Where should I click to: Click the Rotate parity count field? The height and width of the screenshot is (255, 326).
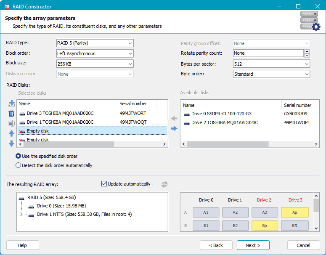point(268,53)
